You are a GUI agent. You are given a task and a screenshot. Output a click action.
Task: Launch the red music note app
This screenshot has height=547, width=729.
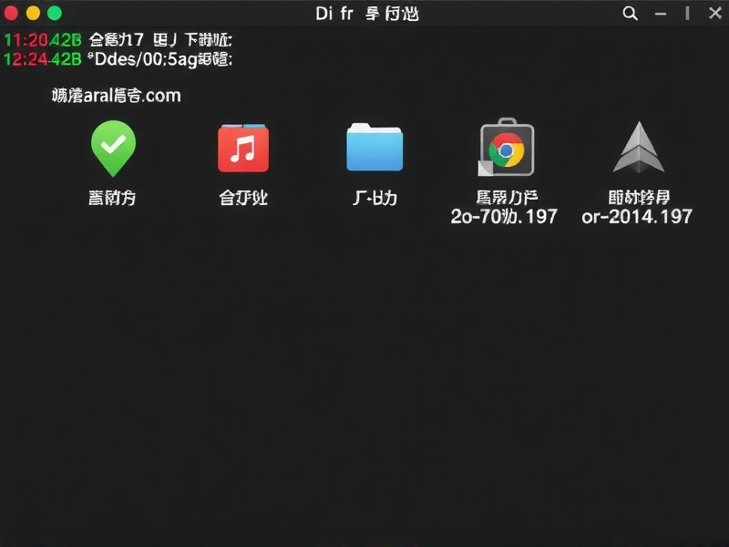pyautogui.click(x=243, y=148)
